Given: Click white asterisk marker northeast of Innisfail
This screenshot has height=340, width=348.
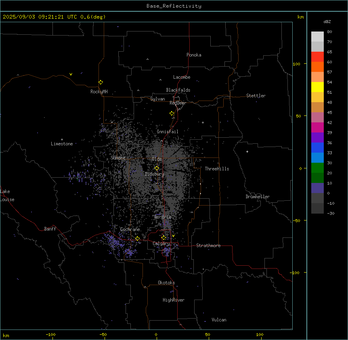Looking at the screenshot, I should [x=203, y=122].
